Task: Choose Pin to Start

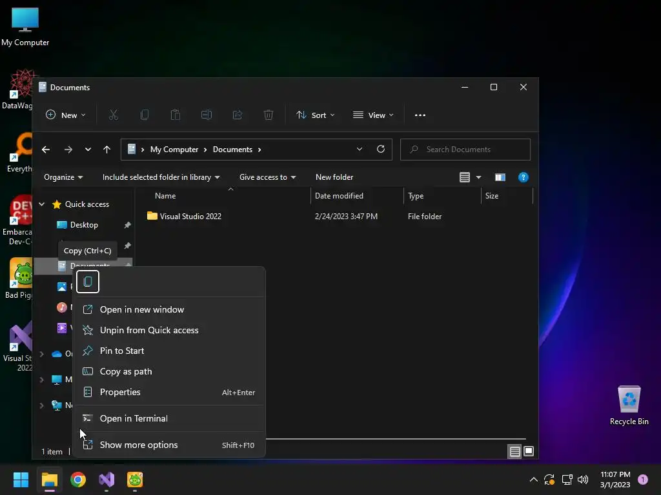Action: coord(169,351)
